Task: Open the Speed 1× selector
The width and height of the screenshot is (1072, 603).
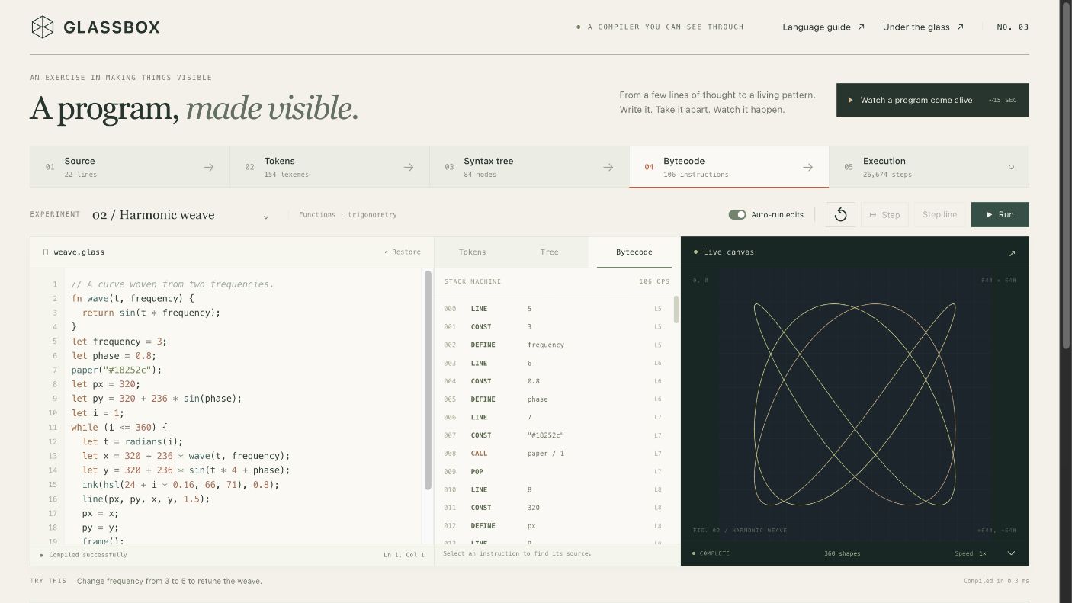Action: pos(971,553)
